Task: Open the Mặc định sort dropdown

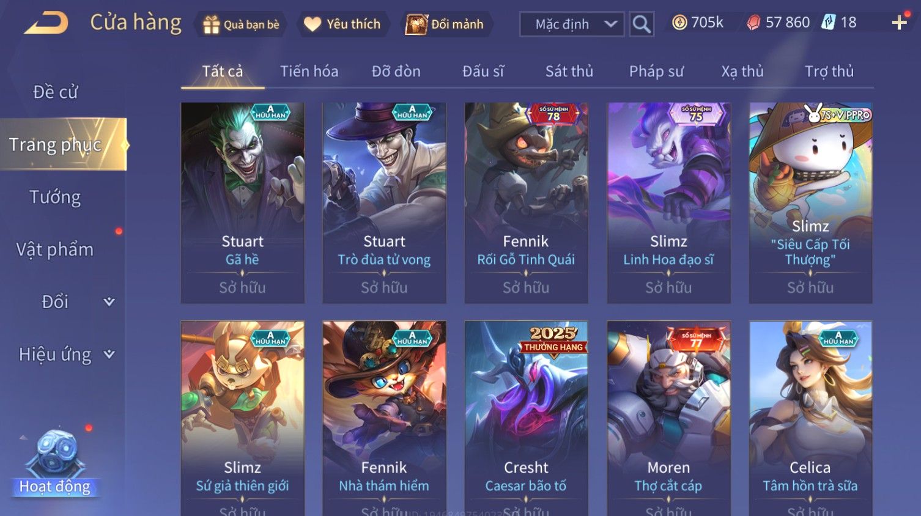Action: tap(572, 24)
